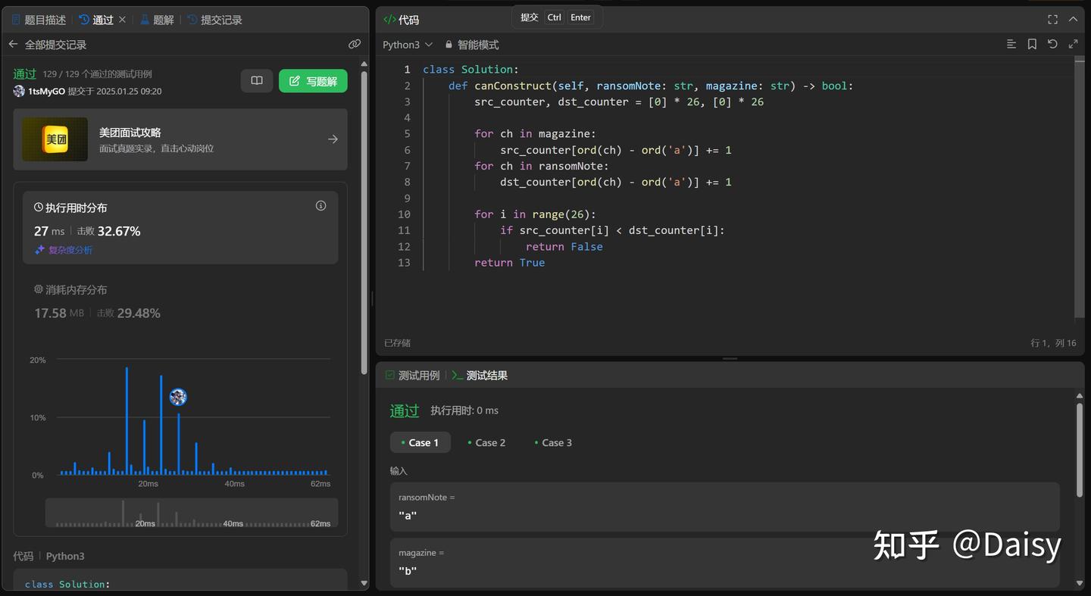Format code with the align-lines icon
1091x596 pixels.
click(x=1011, y=44)
